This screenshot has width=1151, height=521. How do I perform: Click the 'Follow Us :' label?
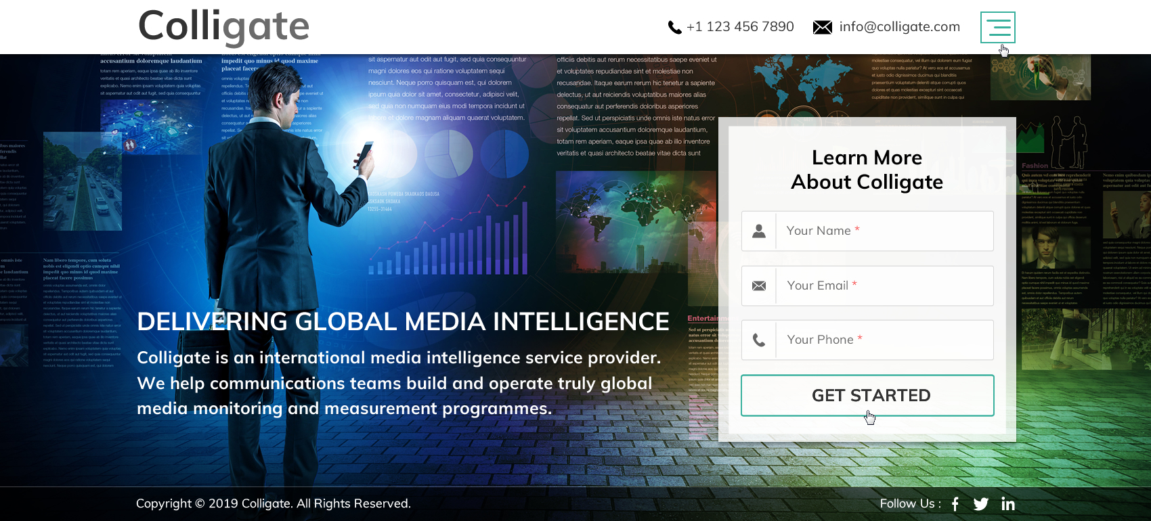[x=910, y=503]
